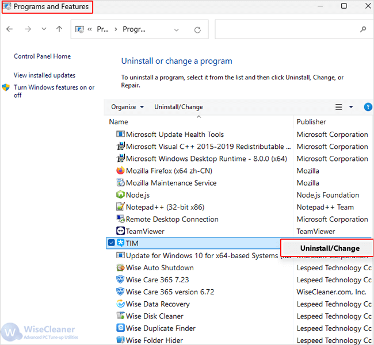Select Wise Care 365 version 6.72 icon
Image resolution: width=374 pixels, height=345 pixels.
[120, 292]
